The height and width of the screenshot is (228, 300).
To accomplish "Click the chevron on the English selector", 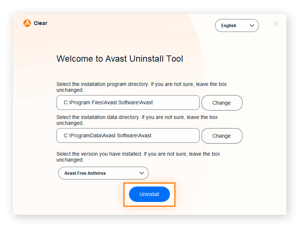I will [x=252, y=26].
